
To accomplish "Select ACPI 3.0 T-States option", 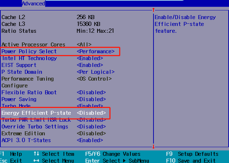I will coord(26,140).
